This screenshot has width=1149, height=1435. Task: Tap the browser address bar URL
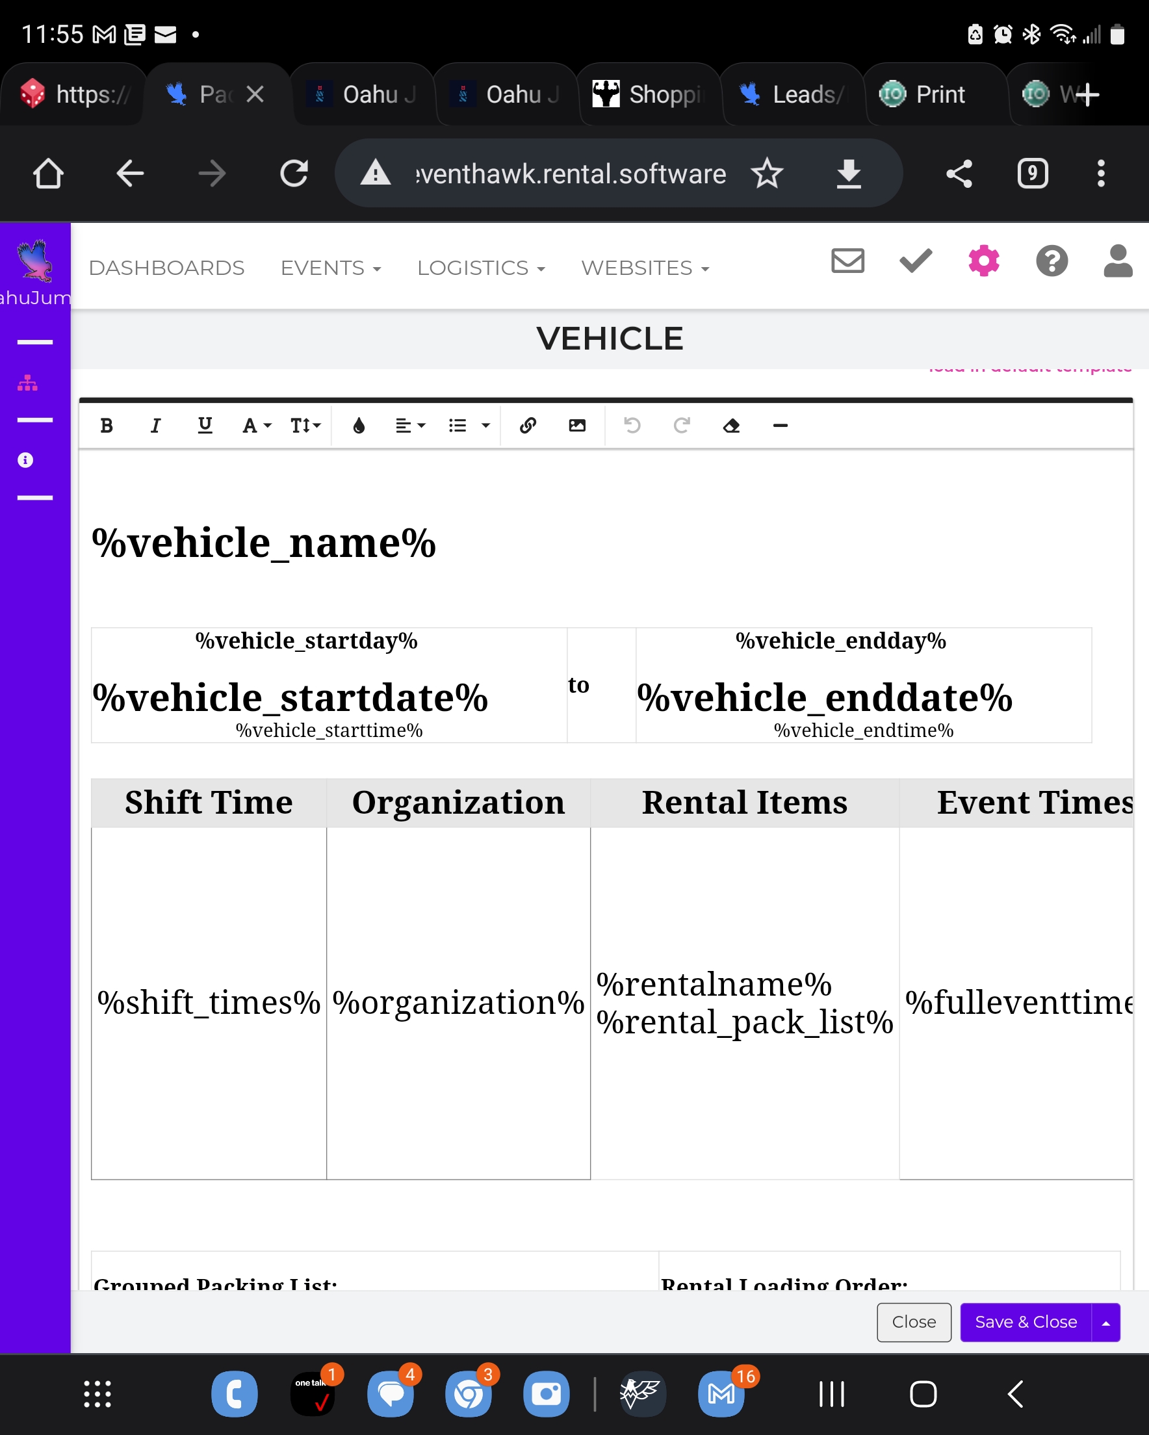coord(571,174)
